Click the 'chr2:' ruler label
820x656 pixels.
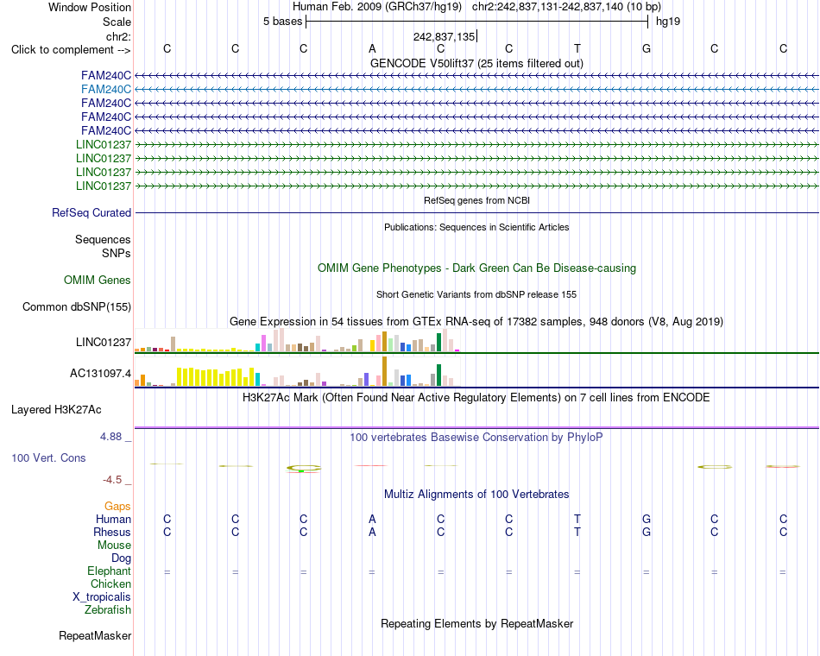pos(118,36)
